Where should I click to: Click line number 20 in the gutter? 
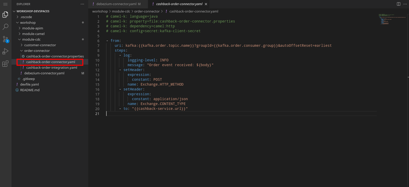click(97, 109)
